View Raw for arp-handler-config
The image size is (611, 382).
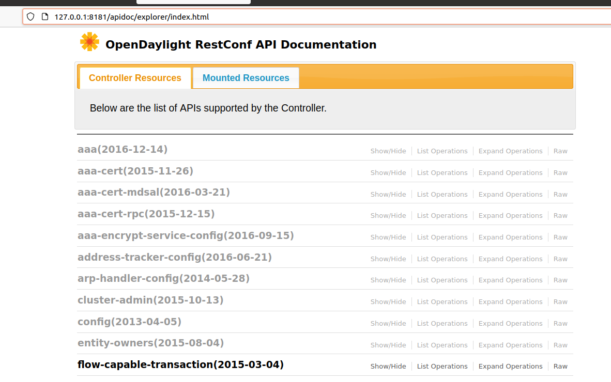click(x=560, y=280)
